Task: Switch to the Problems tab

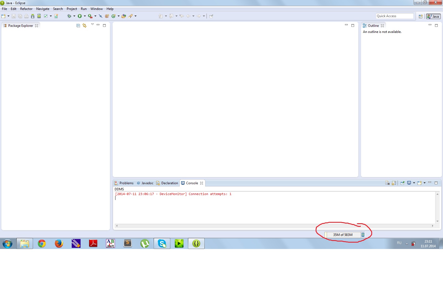Action: pos(124,183)
